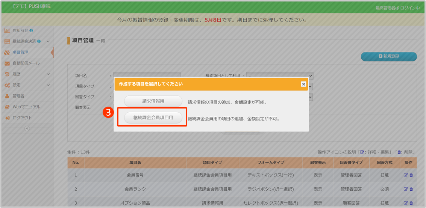Click the delete trash icon for 会員番号
Image resolution: width=426 pixels, height=208 pixels.
tap(411, 175)
